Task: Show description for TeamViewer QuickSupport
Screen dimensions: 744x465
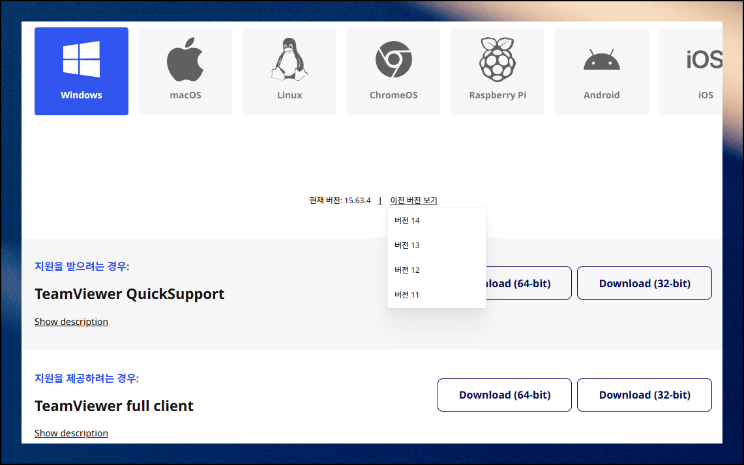Action: coord(71,322)
